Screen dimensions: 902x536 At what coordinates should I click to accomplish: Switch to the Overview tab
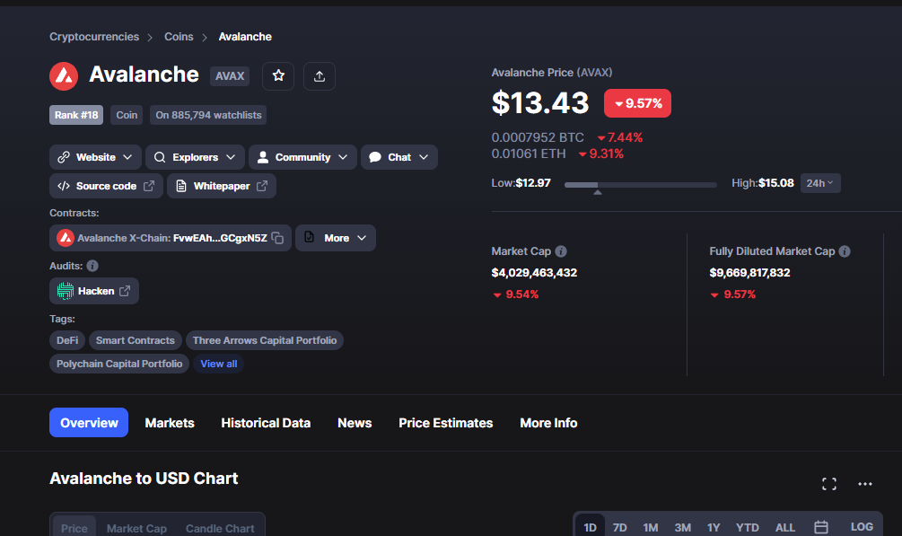(89, 423)
